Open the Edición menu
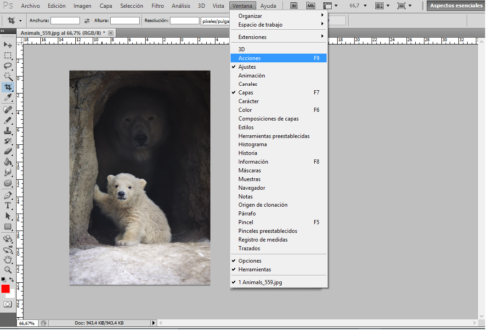Viewport: 486px width, 330px height. click(57, 5)
